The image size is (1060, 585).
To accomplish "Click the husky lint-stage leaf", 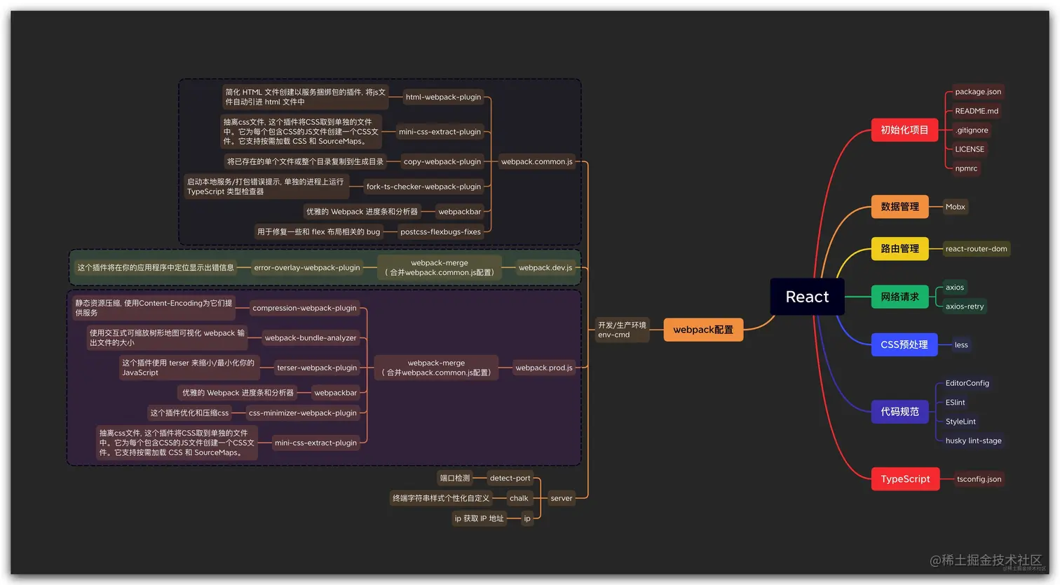I will coord(973,441).
